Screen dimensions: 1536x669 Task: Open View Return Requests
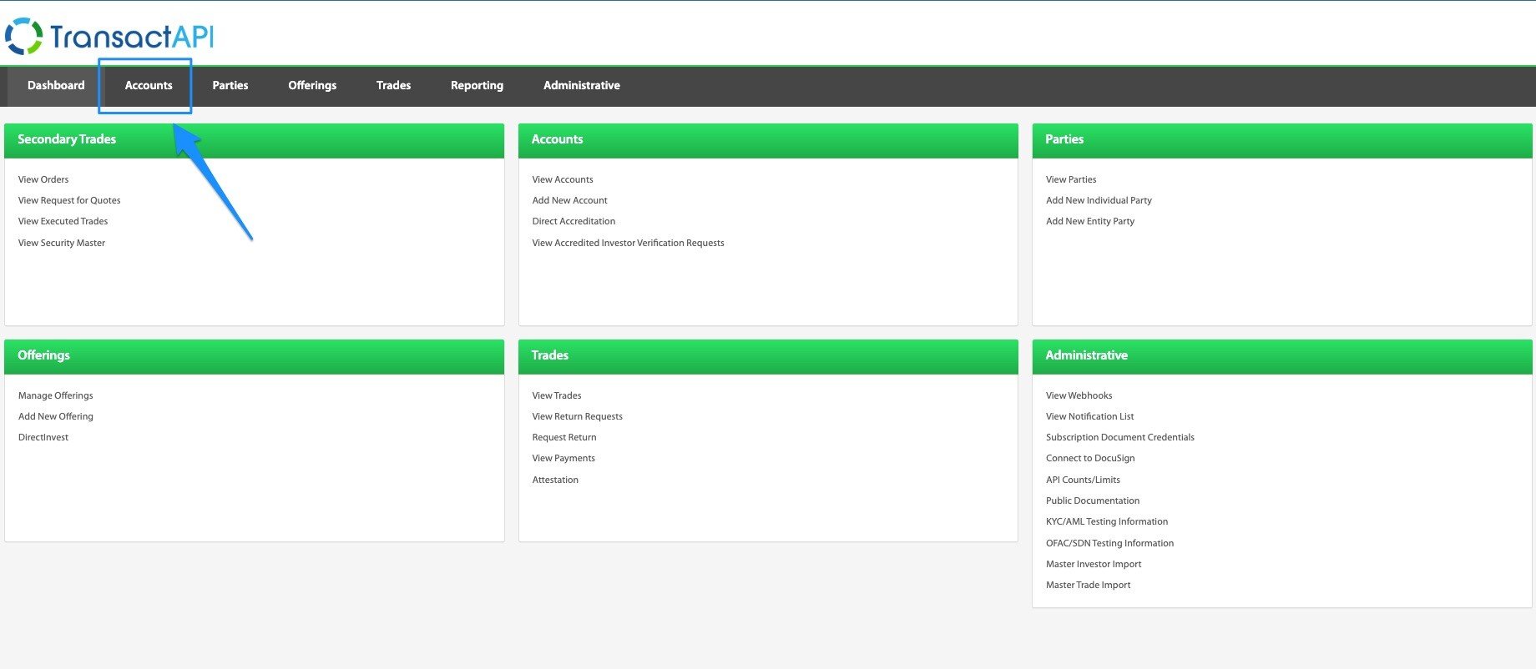tap(577, 416)
